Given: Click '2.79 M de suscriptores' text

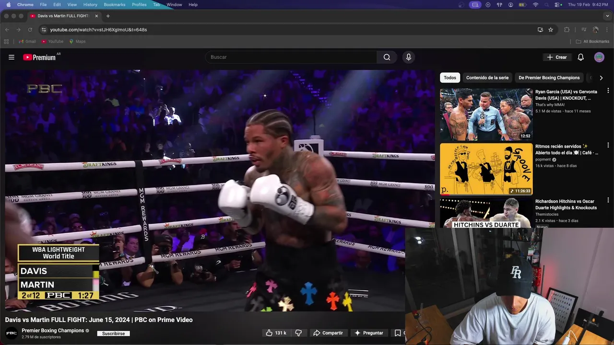Looking at the screenshot, I should tap(41, 337).
